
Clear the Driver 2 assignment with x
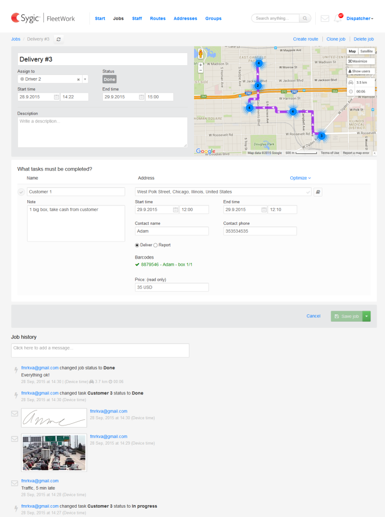point(79,80)
